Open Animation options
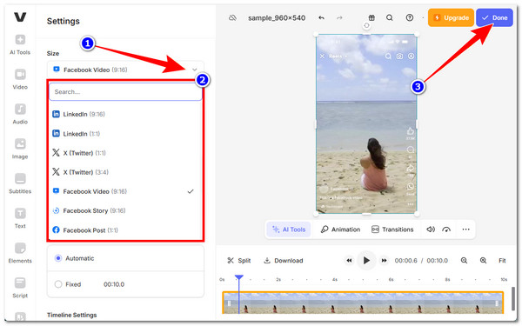The height and width of the screenshot is (326, 522). (340, 230)
